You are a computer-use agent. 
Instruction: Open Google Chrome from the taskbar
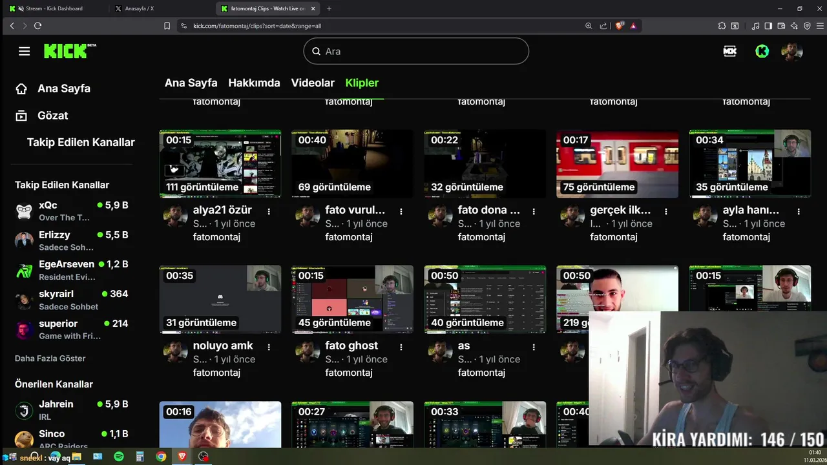(x=161, y=457)
